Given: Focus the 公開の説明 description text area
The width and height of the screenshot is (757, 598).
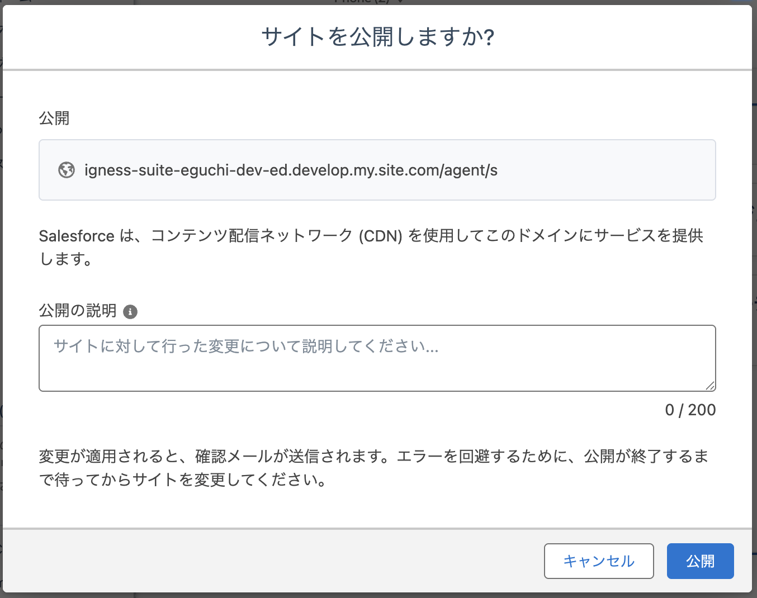Looking at the screenshot, I should point(377,358).
